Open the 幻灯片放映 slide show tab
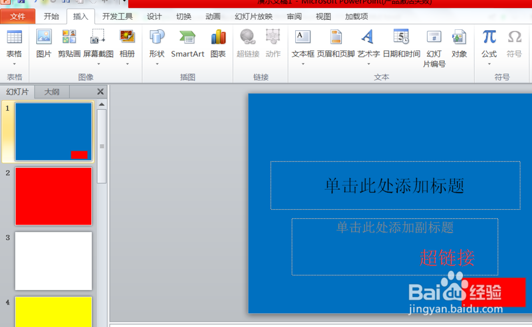532x327 pixels. (x=253, y=17)
